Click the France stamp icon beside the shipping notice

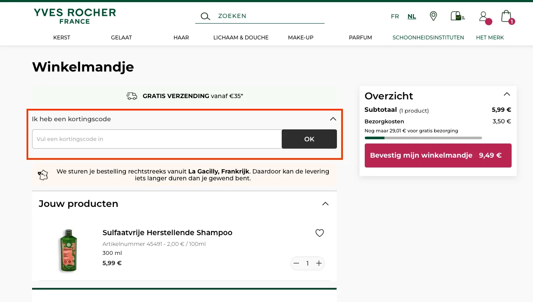pyautogui.click(x=43, y=175)
